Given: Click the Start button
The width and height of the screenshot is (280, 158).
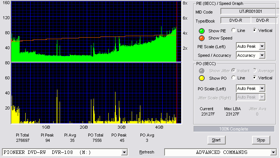Looking at the screenshot, I should click(x=217, y=140).
